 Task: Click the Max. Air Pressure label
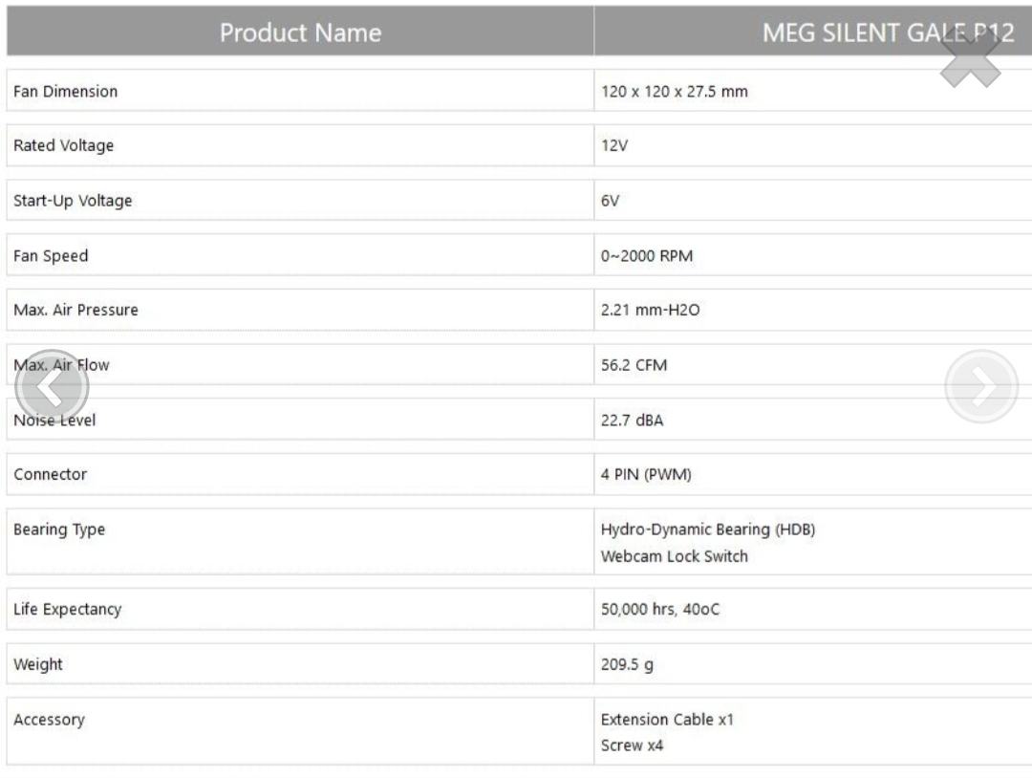(75, 310)
